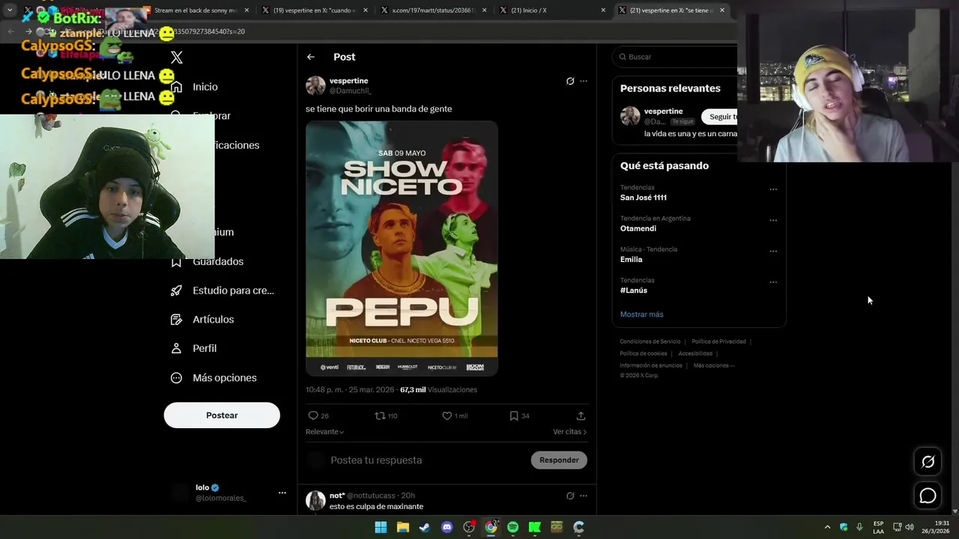Open options for Emilia trend
Viewport: 959px width, 539px height.
tap(773, 252)
